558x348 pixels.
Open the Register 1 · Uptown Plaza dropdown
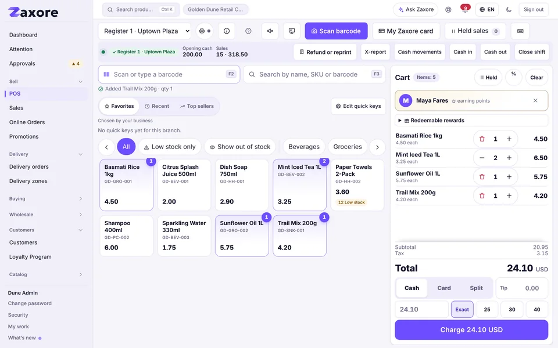coord(145,31)
